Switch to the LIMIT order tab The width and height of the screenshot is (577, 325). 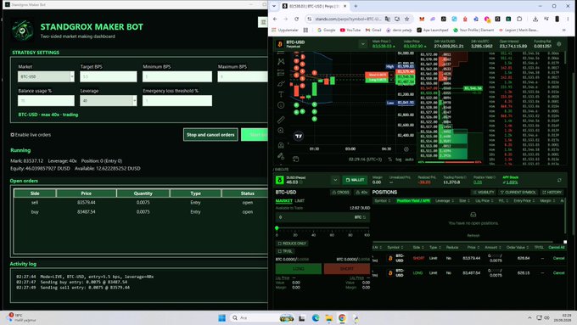(x=300, y=200)
